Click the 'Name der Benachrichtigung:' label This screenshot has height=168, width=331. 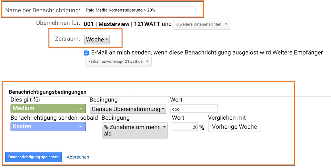click(42, 10)
